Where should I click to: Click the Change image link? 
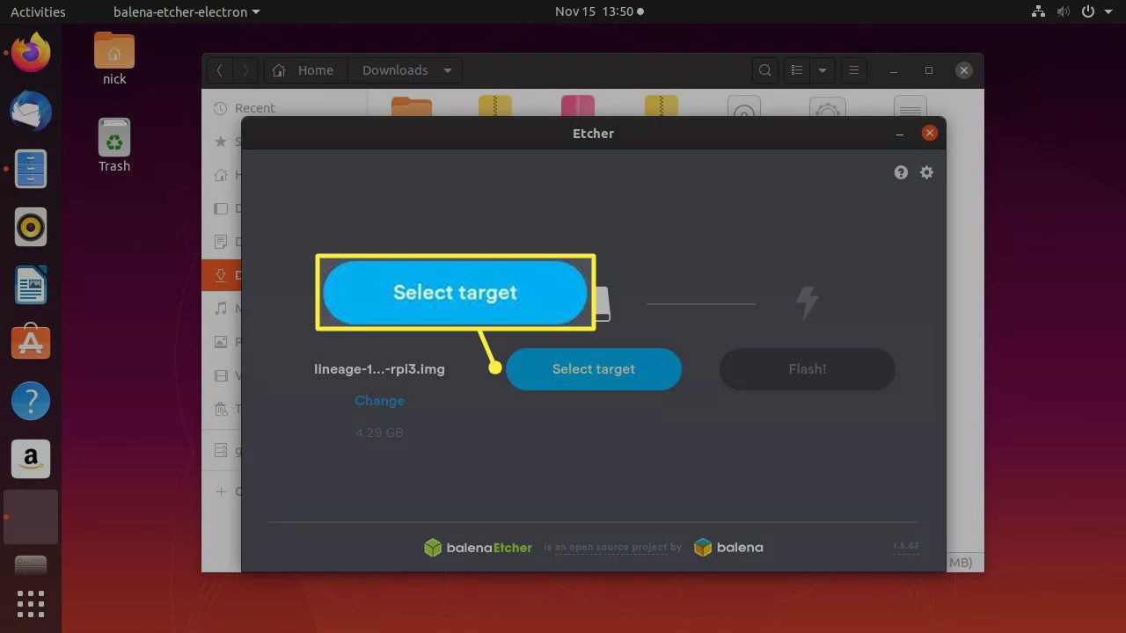click(x=380, y=401)
